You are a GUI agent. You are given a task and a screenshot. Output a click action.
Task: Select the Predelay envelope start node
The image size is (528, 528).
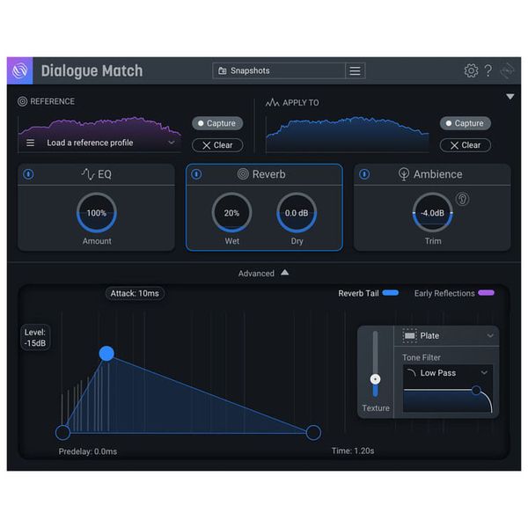coord(62,433)
